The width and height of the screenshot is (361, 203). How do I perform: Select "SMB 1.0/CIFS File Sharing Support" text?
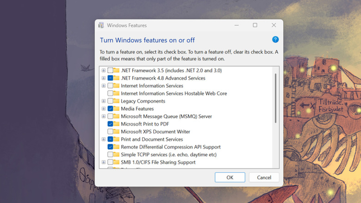coord(158,162)
